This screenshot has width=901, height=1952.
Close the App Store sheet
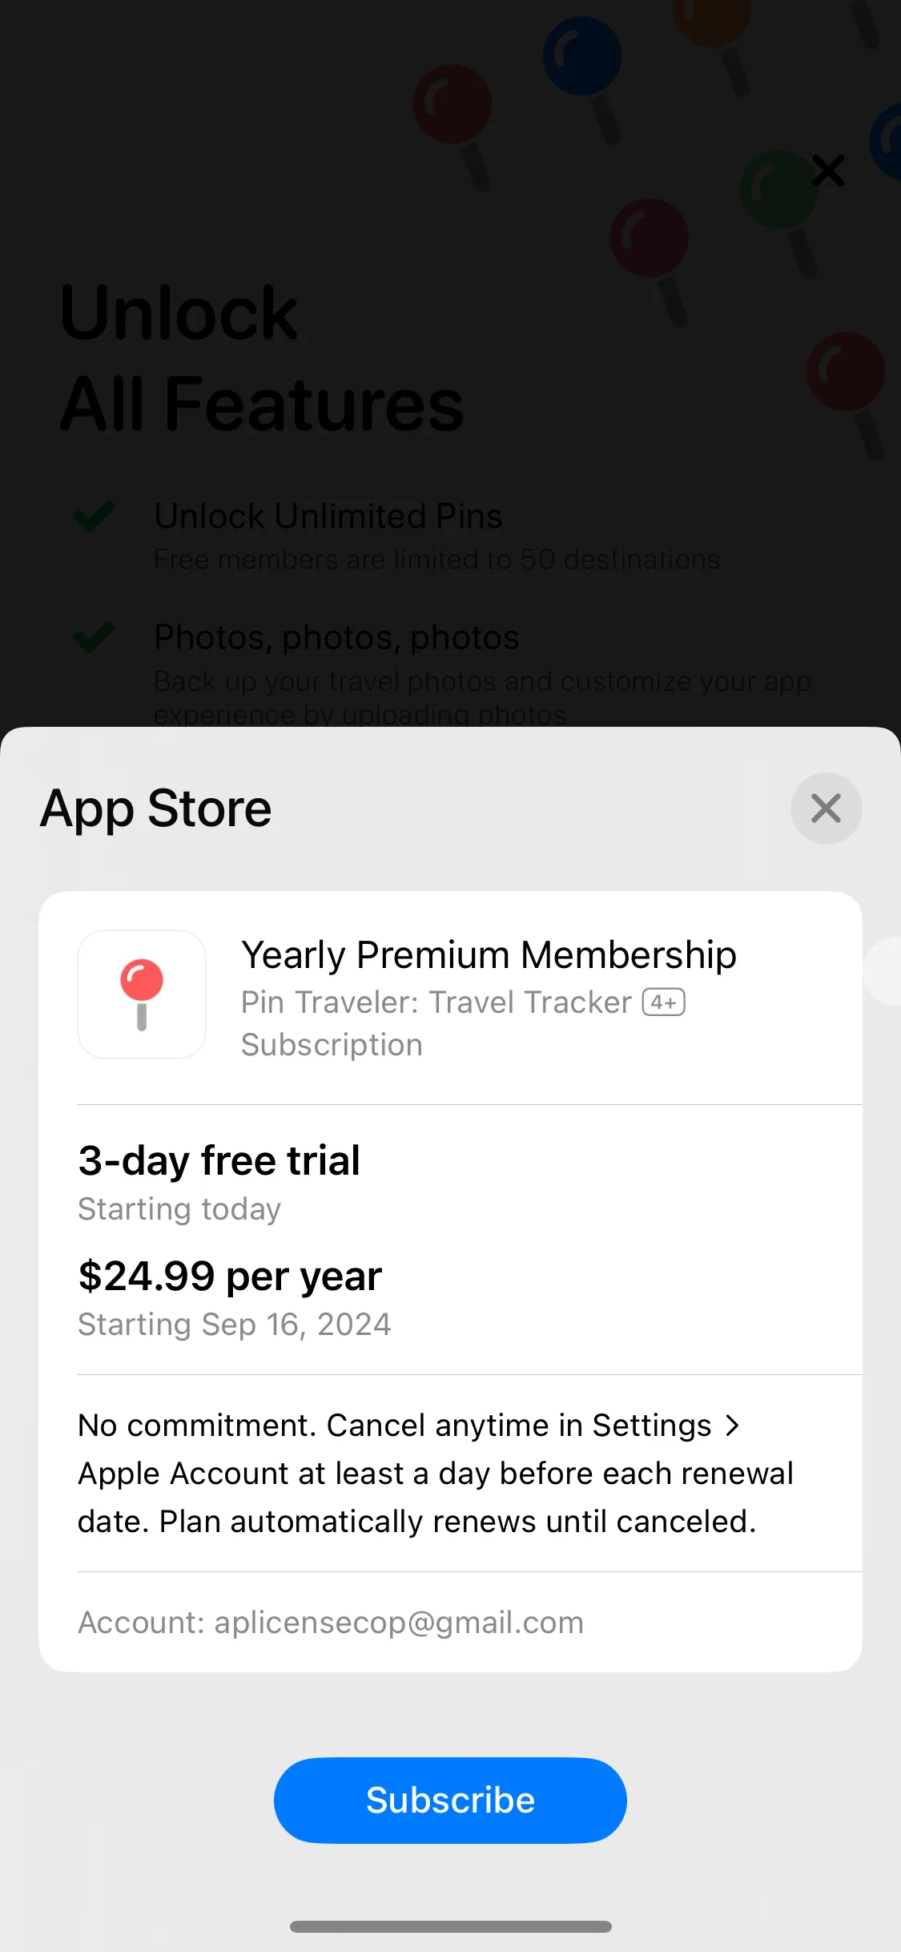[x=826, y=808]
